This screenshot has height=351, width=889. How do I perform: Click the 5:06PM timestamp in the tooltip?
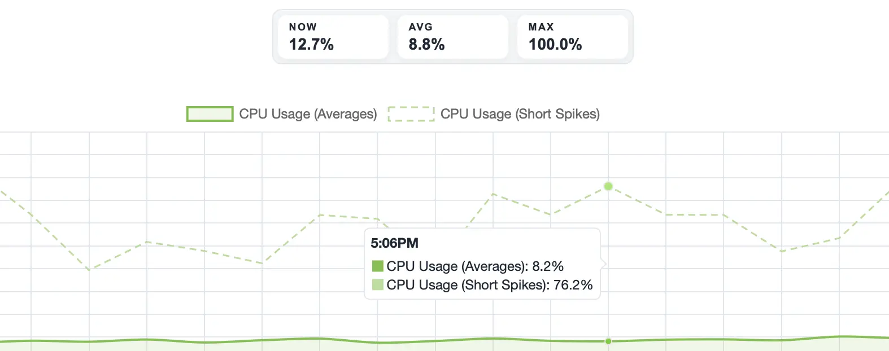394,243
